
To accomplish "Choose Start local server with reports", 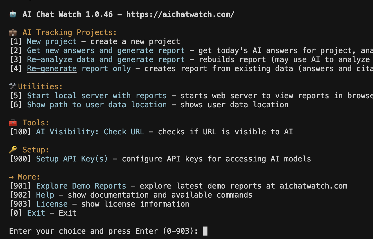I will [x=97, y=96].
